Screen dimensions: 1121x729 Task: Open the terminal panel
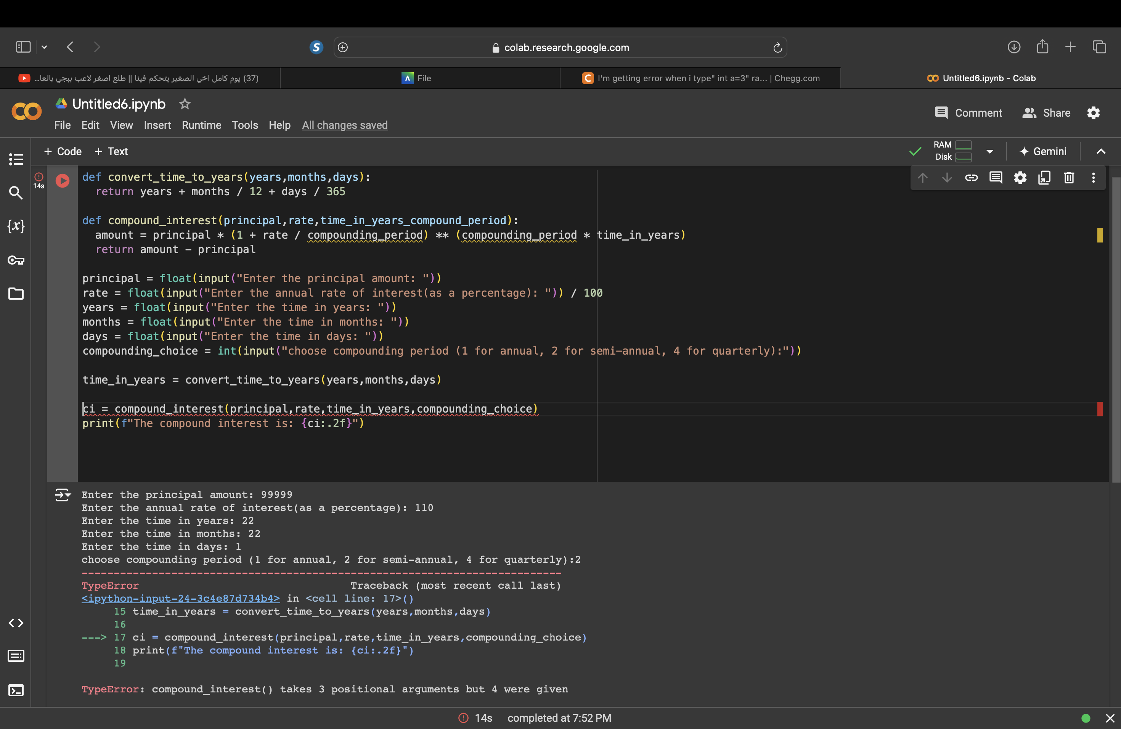(x=16, y=690)
